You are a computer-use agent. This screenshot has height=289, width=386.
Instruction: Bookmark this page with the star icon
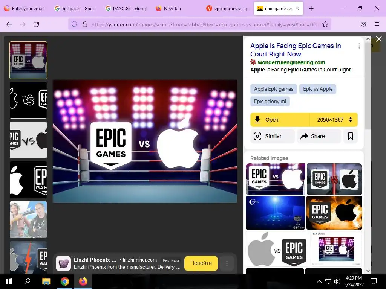(x=325, y=24)
